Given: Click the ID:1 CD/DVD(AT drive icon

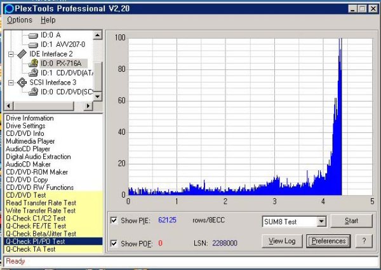Looking at the screenshot, I should (x=33, y=72).
